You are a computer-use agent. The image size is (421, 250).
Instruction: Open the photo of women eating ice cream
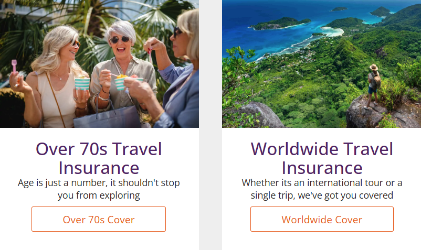click(x=99, y=64)
